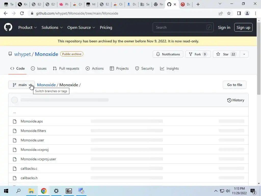Viewport: 261px width, 196px height.
Task: Expand the Open Source menu
Action: click(81, 28)
